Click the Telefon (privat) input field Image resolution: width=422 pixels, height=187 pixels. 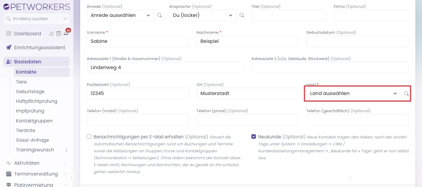(x=248, y=120)
